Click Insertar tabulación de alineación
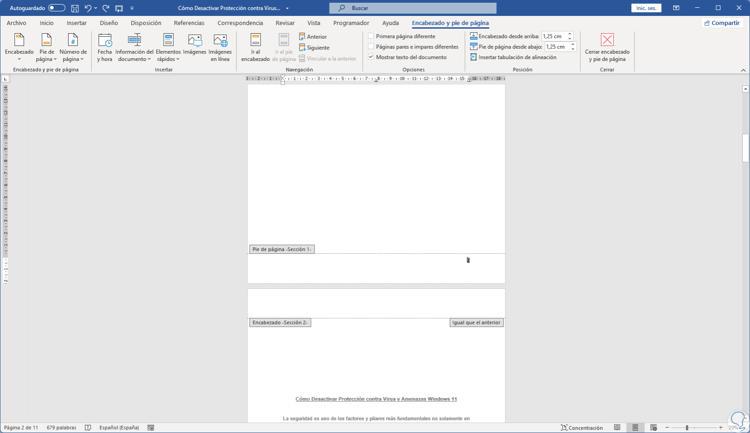Screen dimensions: 750x433 [x=513, y=57]
